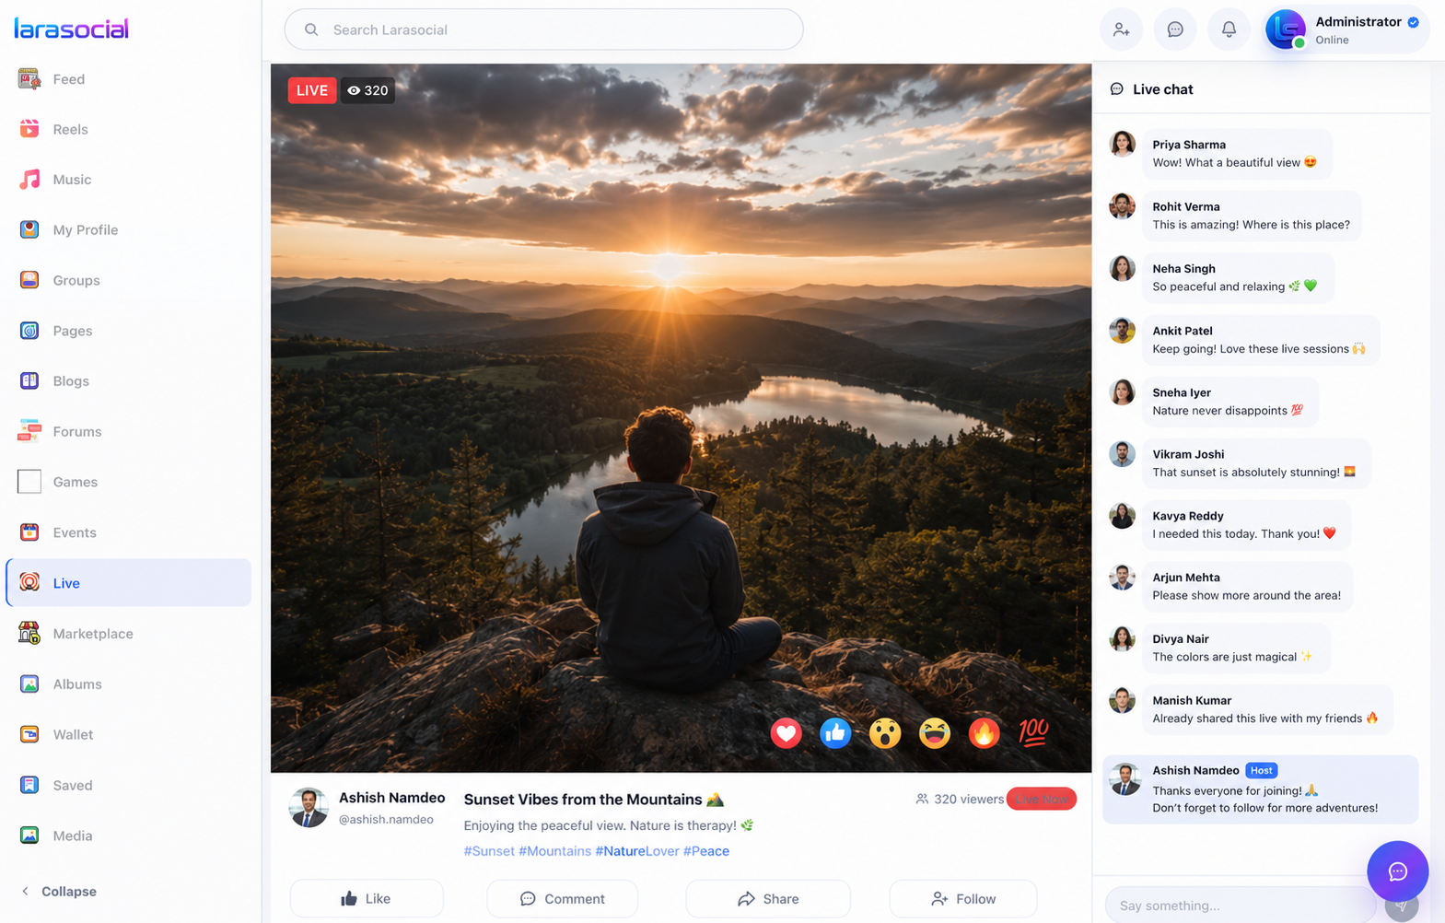Click Vikram Joshi's chat avatar
The image size is (1445, 923).
[1122, 454]
